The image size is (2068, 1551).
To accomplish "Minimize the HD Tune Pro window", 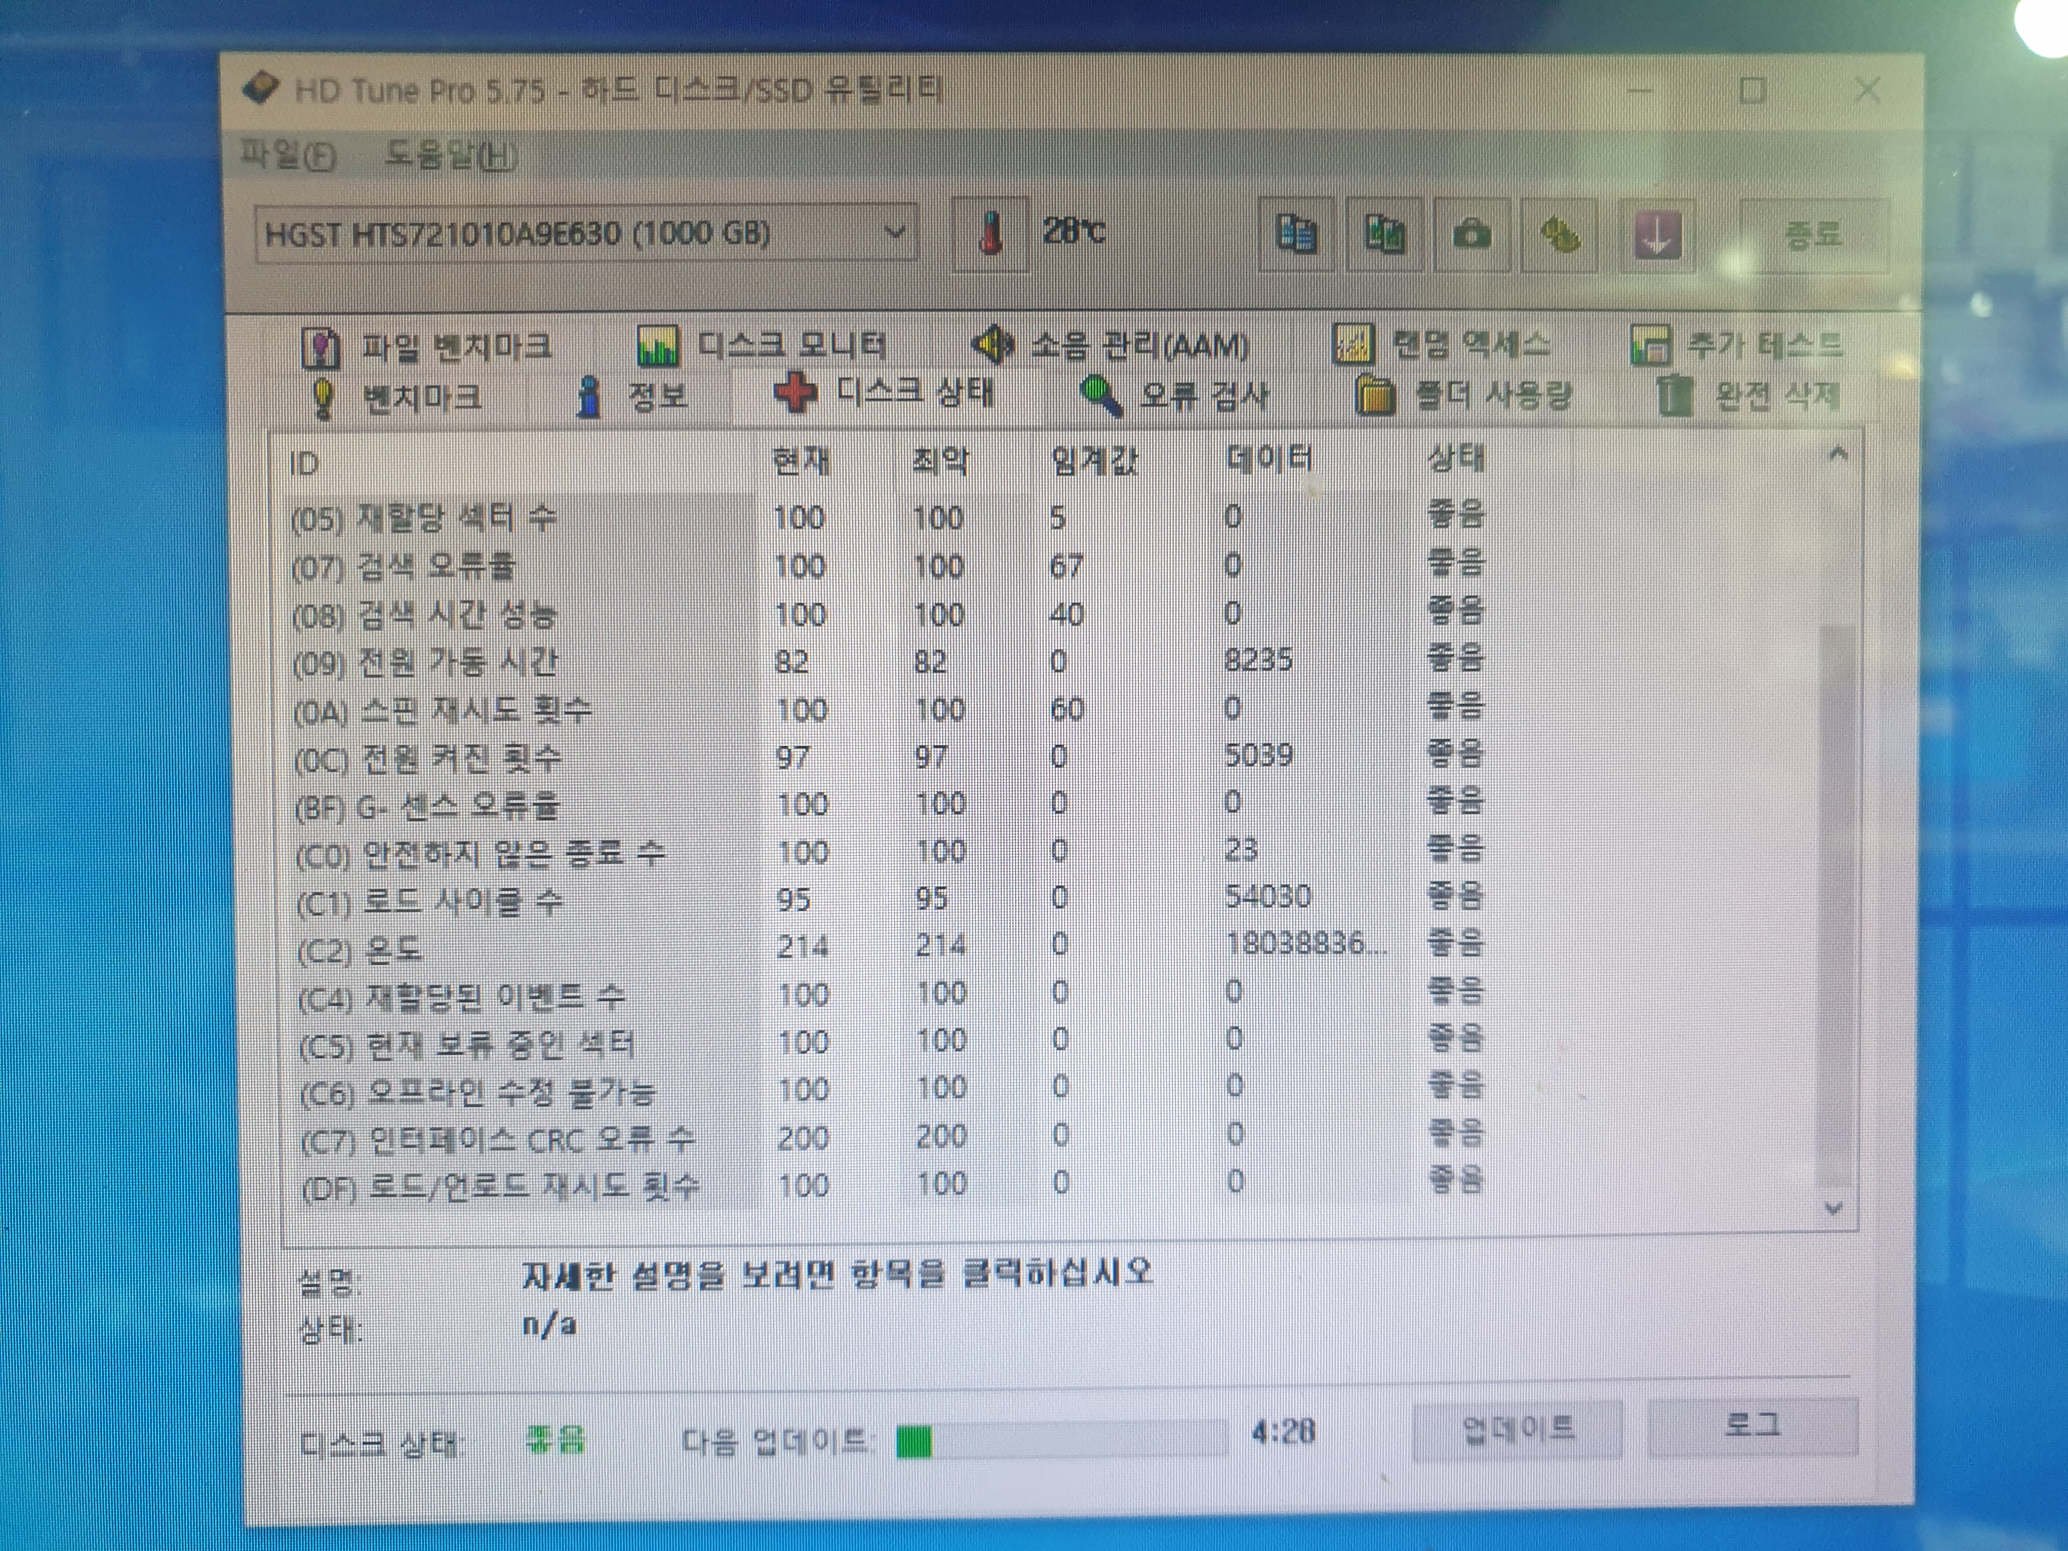I will point(1640,91).
